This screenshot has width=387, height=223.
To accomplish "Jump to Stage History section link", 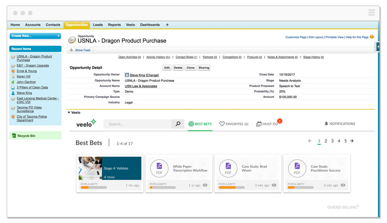I will pyautogui.click(x=313, y=57).
